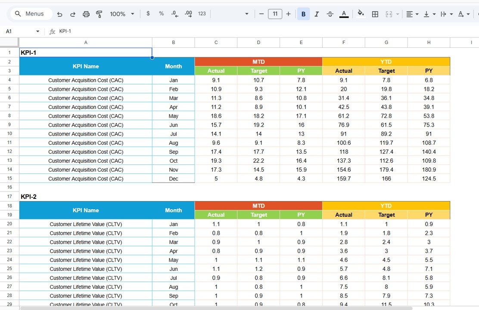This screenshot has height=310, width=479.
Task: Open the Name box dropdown
Action: (x=37, y=31)
